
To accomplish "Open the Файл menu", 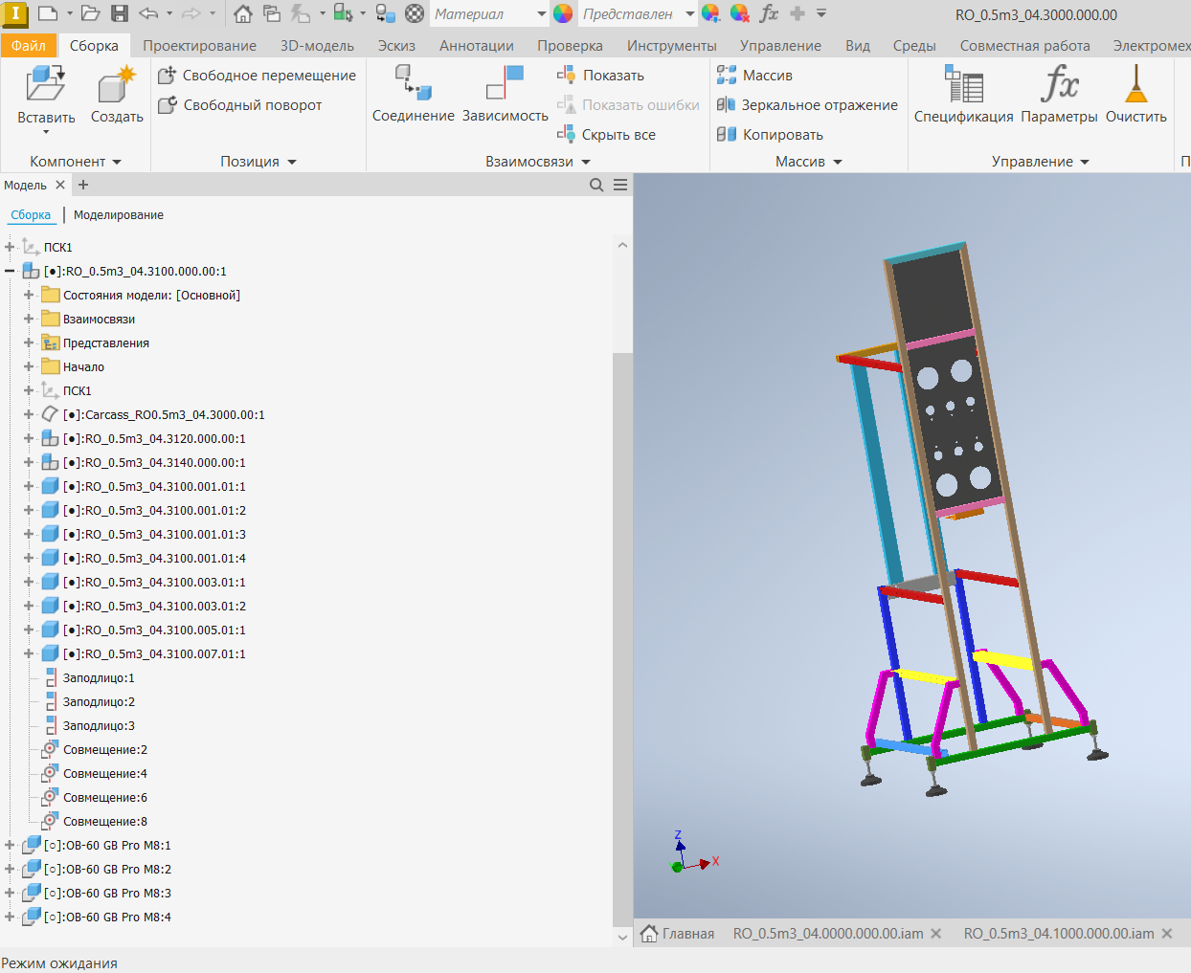I will 29,46.
